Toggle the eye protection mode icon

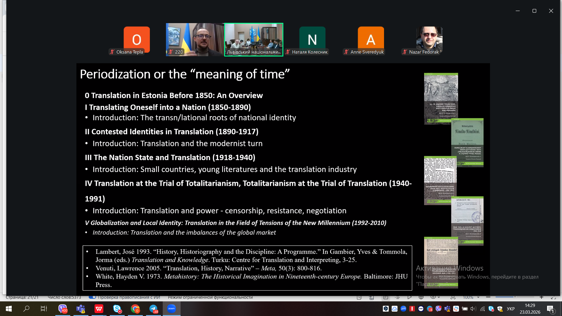point(433,297)
